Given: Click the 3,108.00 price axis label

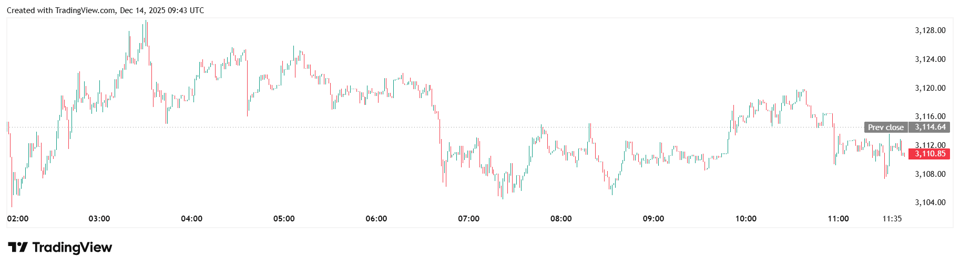Looking at the screenshot, I should [930, 174].
